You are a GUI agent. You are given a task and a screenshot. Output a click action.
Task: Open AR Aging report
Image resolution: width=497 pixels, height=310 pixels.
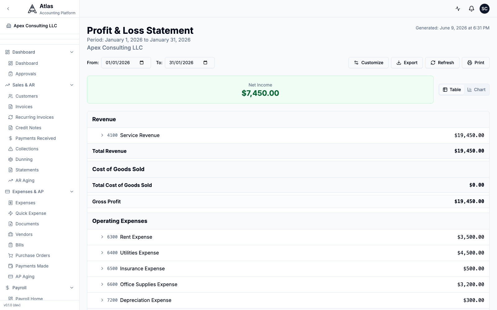tap(25, 180)
